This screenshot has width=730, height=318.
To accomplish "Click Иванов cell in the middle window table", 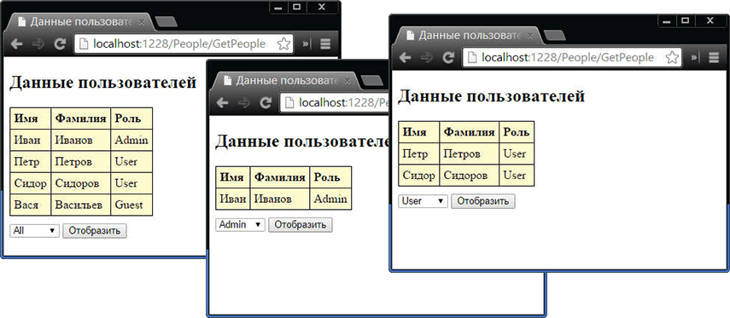I will (280, 199).
